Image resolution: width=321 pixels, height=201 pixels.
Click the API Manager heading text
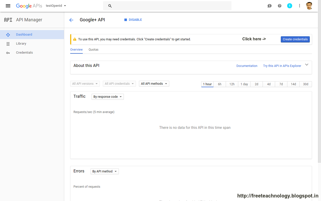(x=29, y=20)
